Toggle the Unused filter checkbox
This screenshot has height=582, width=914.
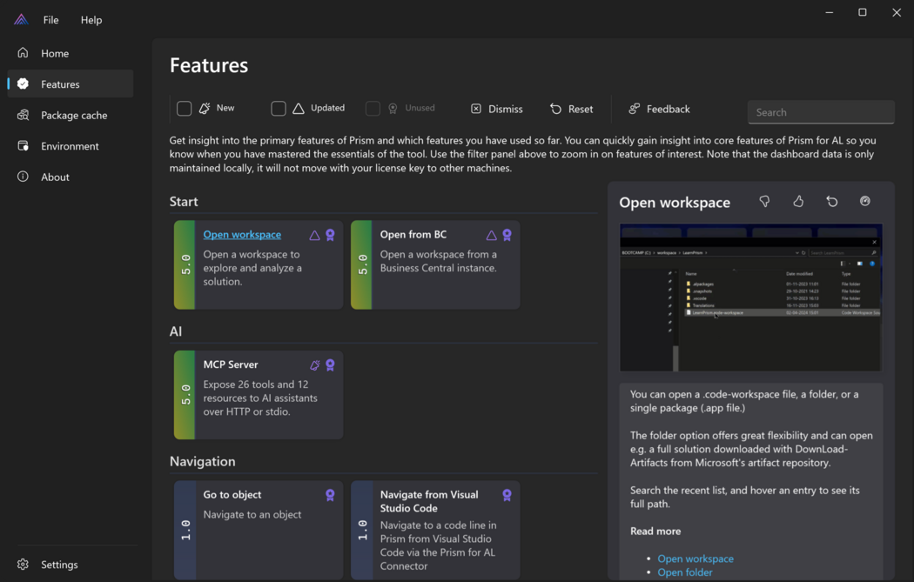coord(373,109)
